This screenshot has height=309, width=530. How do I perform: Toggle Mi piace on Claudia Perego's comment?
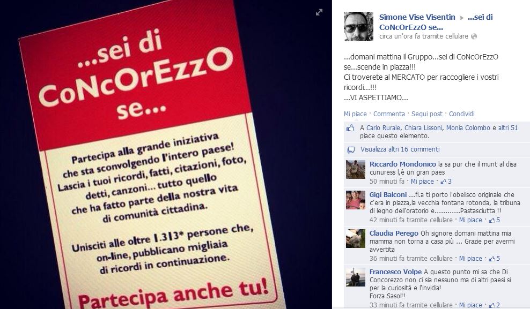470,259
